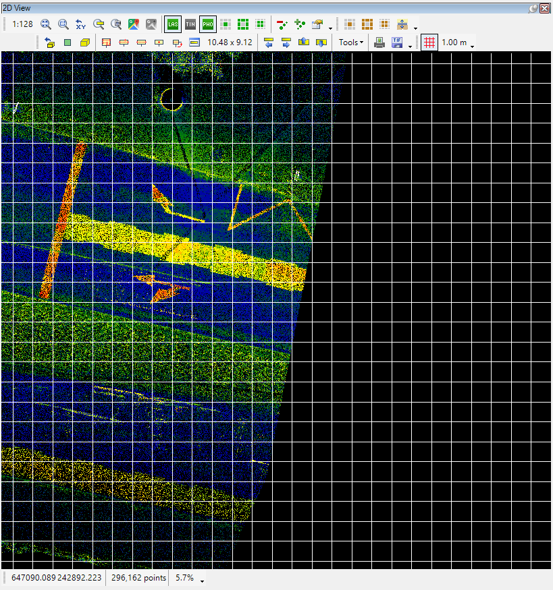The image size is (553, 590).
Task: Open the Tools menu
Action: [x=350, y=42]
